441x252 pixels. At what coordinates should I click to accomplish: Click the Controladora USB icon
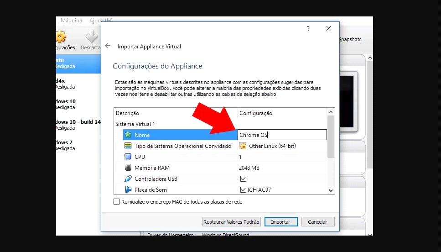128,178
